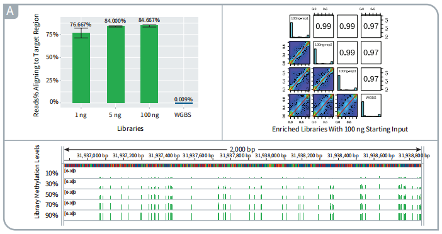The image size is (442, 234).
Task: Click 'Reads% Aligning to Target Region' axis title
Action: (x=37, y=65)
